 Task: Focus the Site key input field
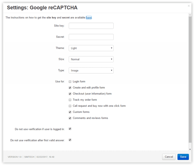[91, 26]
